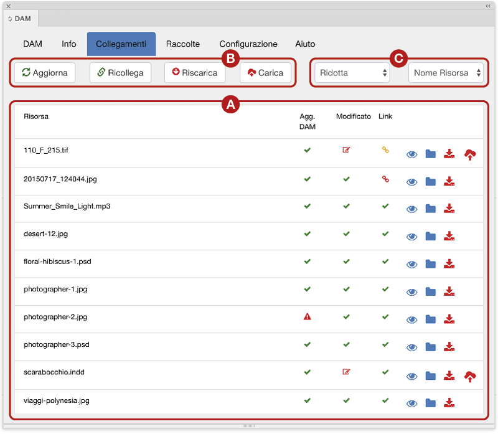The height and width of the screenshot is (434, 498).
Task: Open the Nome Risorsa sort dropdown
Action: (446, 73)
